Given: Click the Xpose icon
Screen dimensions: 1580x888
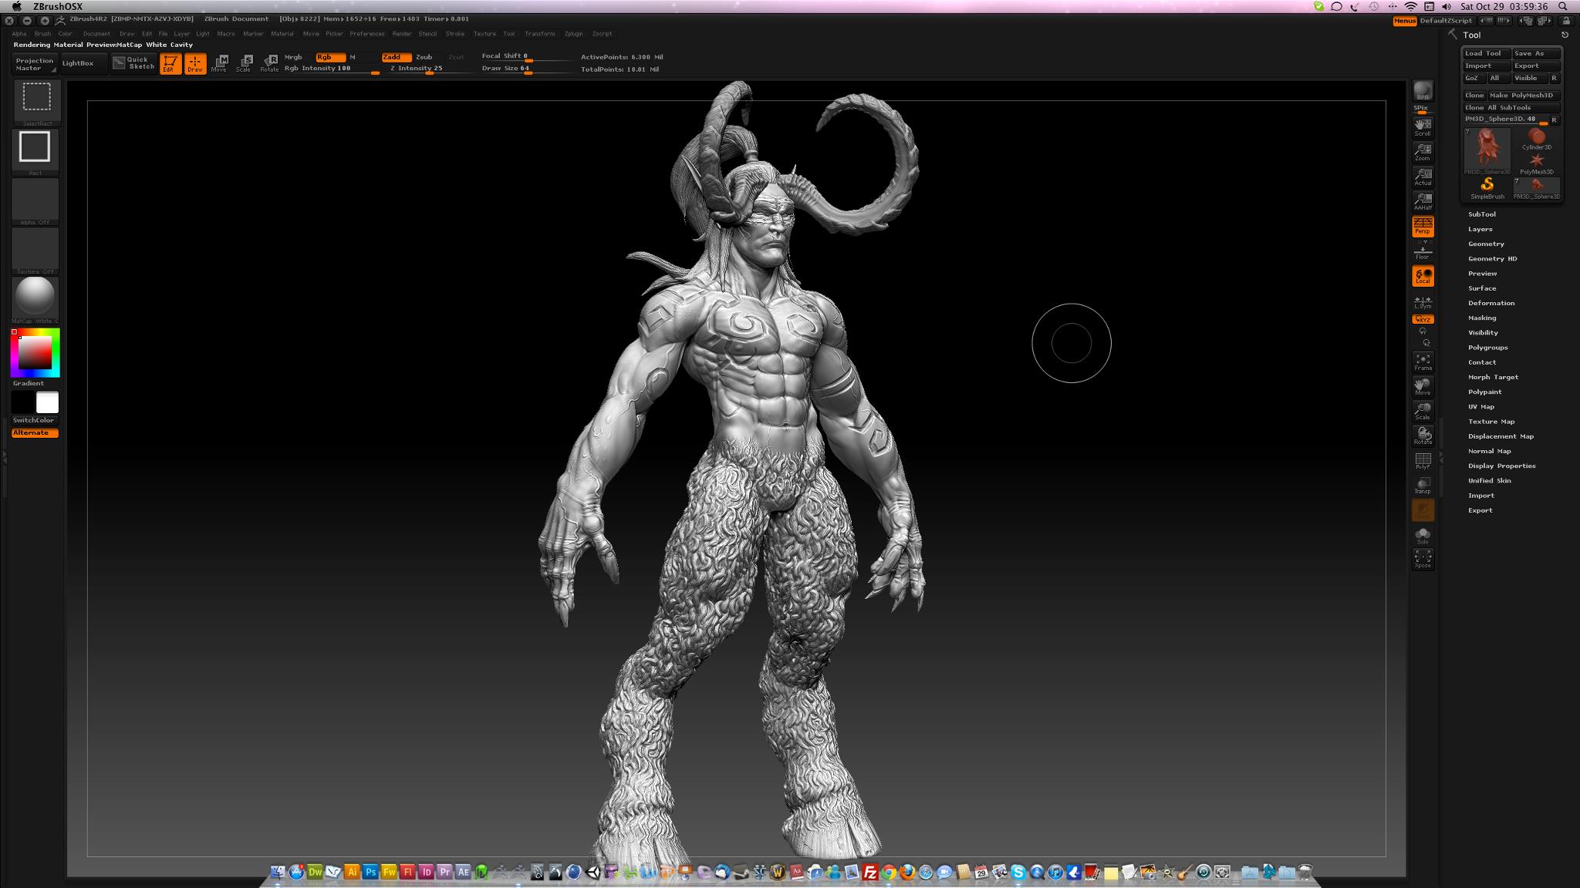Looking at the screenshot, I should click(1423, 559).
